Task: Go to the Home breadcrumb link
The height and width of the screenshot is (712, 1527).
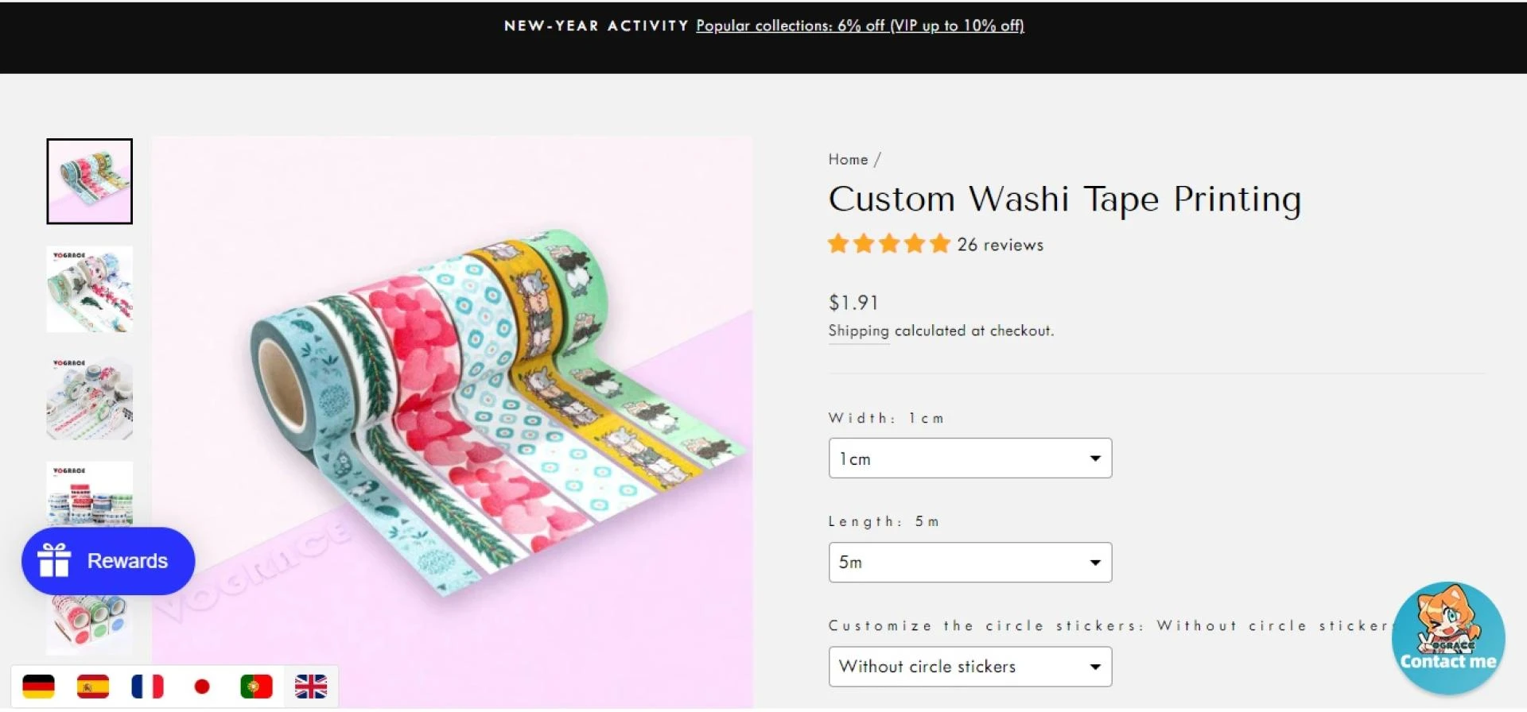Action: [x=848, y=160]
